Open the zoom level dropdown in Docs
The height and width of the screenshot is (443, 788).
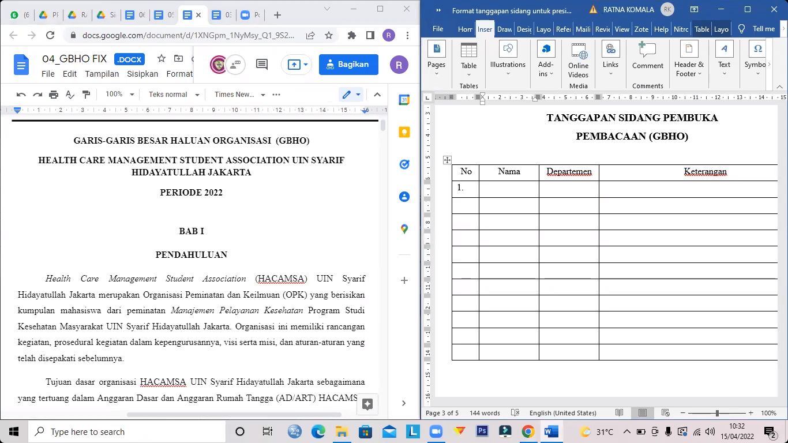(x=118, y=94)
